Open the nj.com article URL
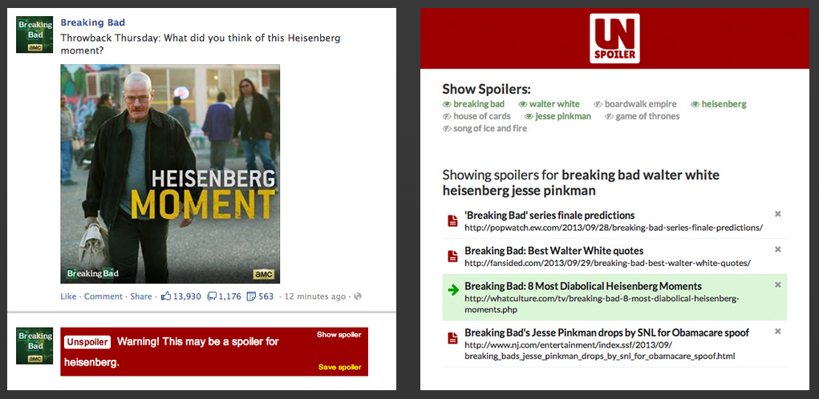This screenshot has height=399, width=819. 600,351
